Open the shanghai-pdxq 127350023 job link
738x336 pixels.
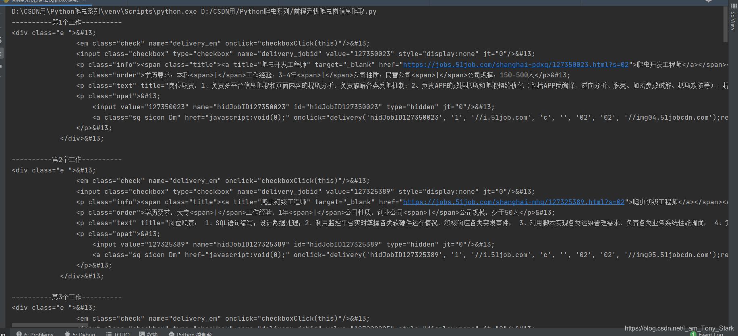click(516, 64)
